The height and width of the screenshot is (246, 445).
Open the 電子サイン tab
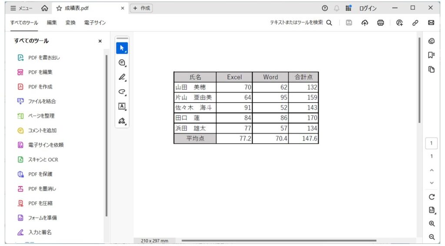click(x=95, y=23)
